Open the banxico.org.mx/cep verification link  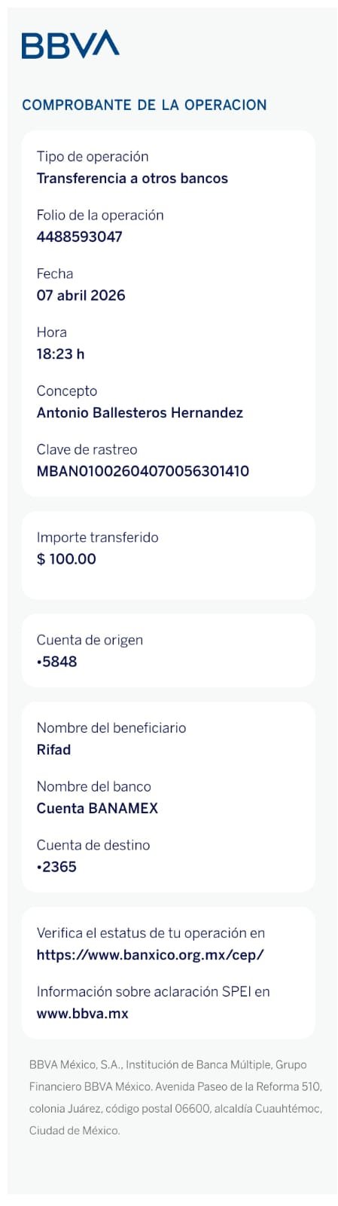click(x=150, y=954)
